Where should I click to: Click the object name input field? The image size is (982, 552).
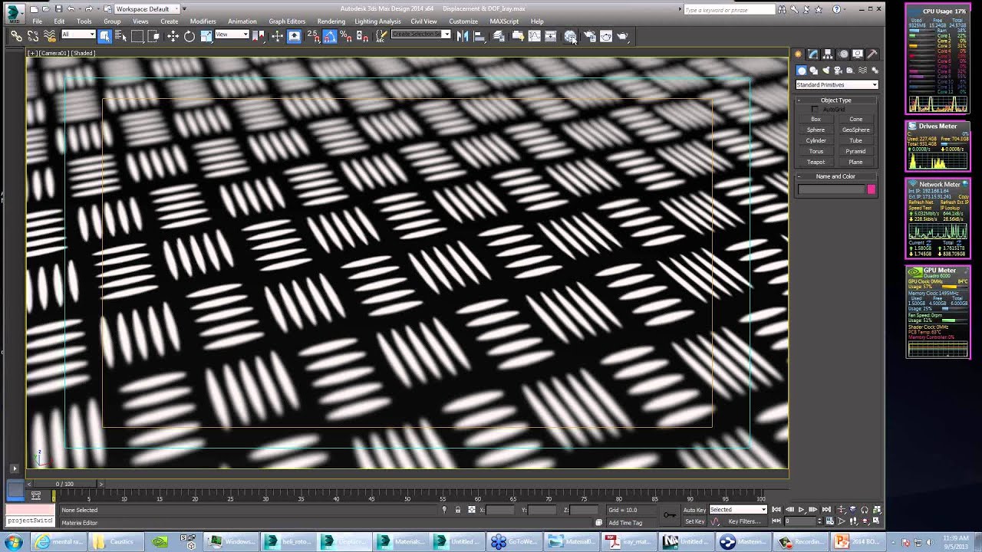pos(831,189)
